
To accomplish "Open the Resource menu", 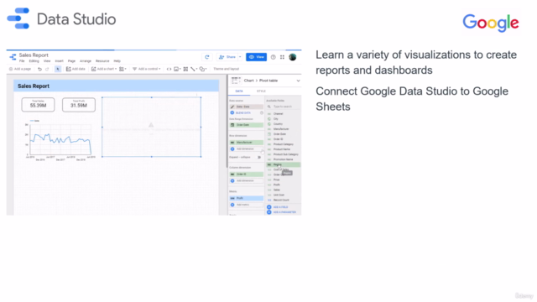I will pyautogui.click(x=102, y=61).
